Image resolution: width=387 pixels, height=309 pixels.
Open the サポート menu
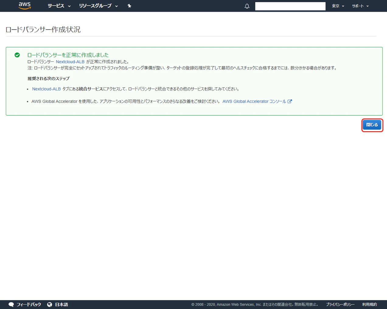(x=361, y=6)
